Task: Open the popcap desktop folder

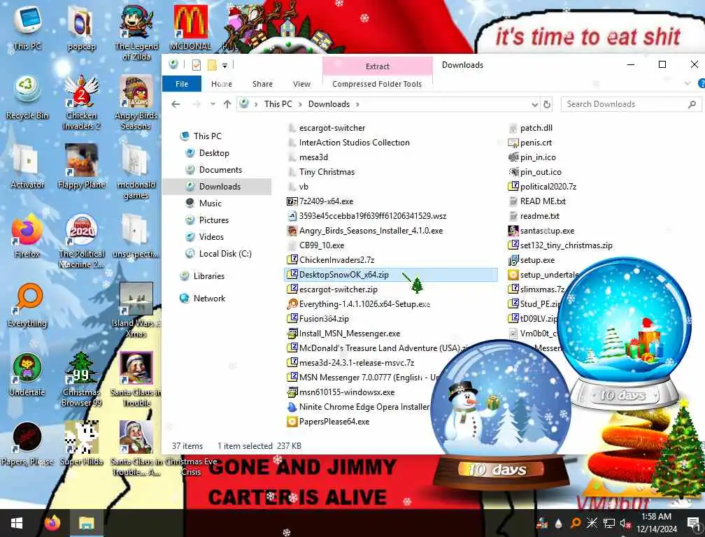Action: 81,27
